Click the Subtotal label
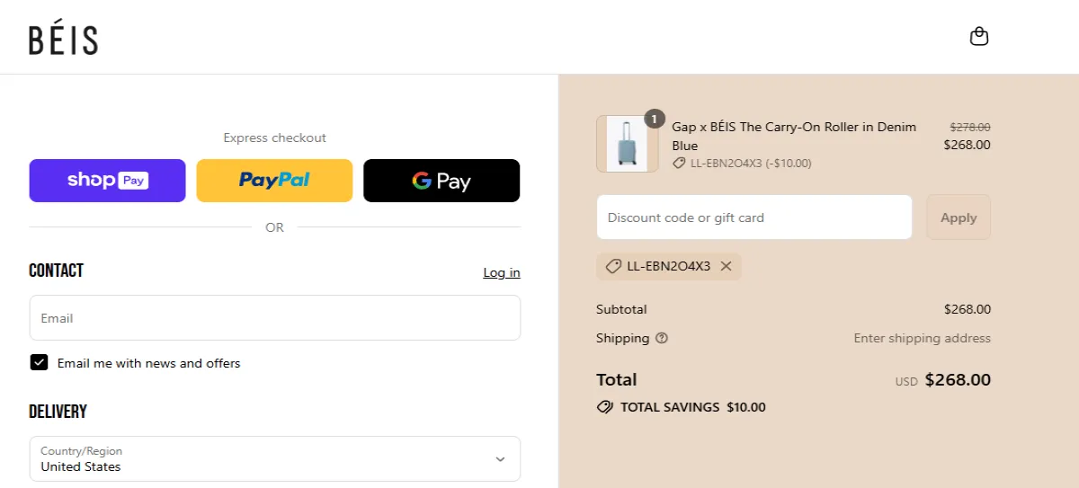Viewport: 1079px width, 488px height. [621, 309]
